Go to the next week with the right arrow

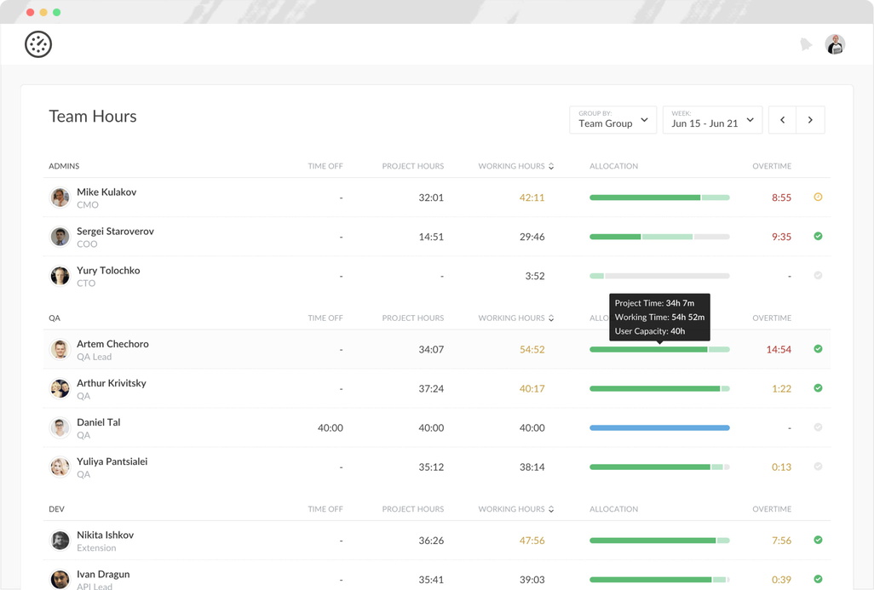point(810,119)
